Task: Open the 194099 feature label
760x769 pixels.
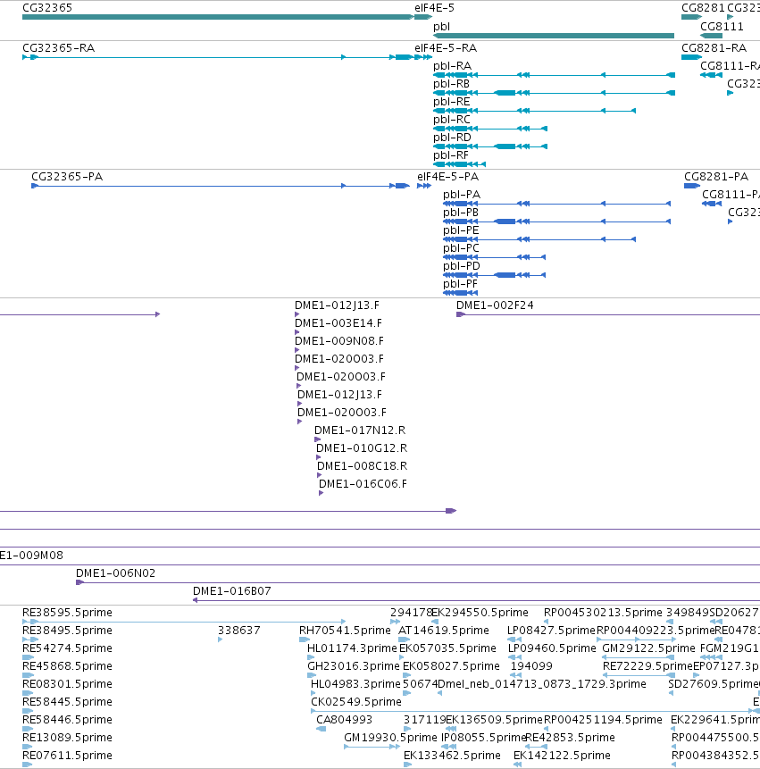Action: (531, 666)
